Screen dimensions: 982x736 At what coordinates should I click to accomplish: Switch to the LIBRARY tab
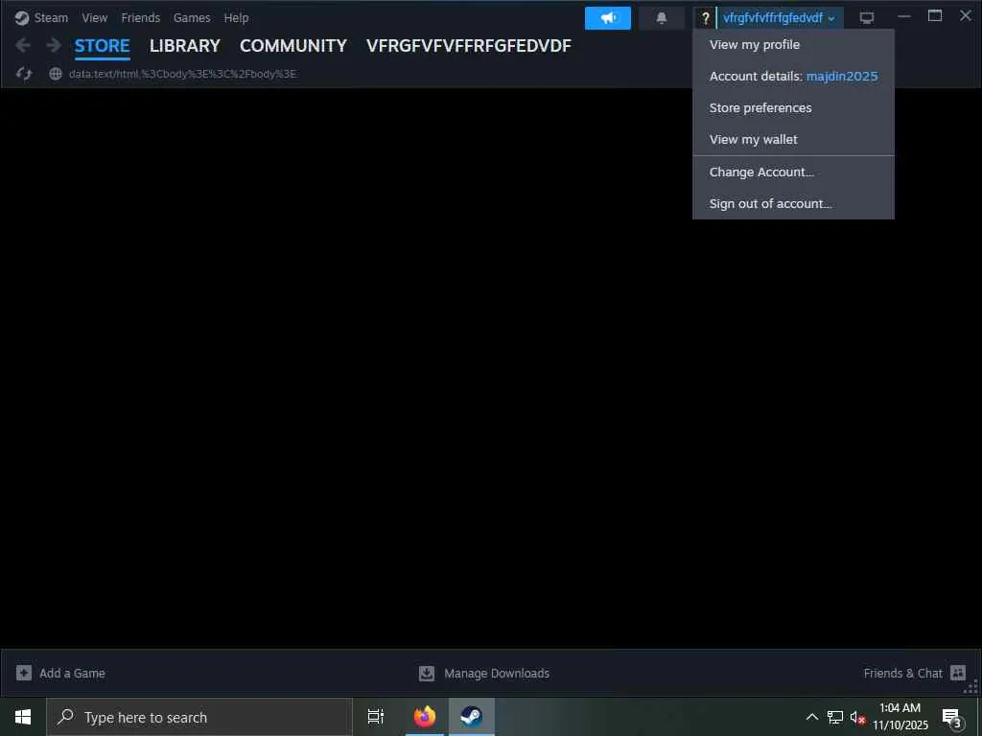point(185,46)
